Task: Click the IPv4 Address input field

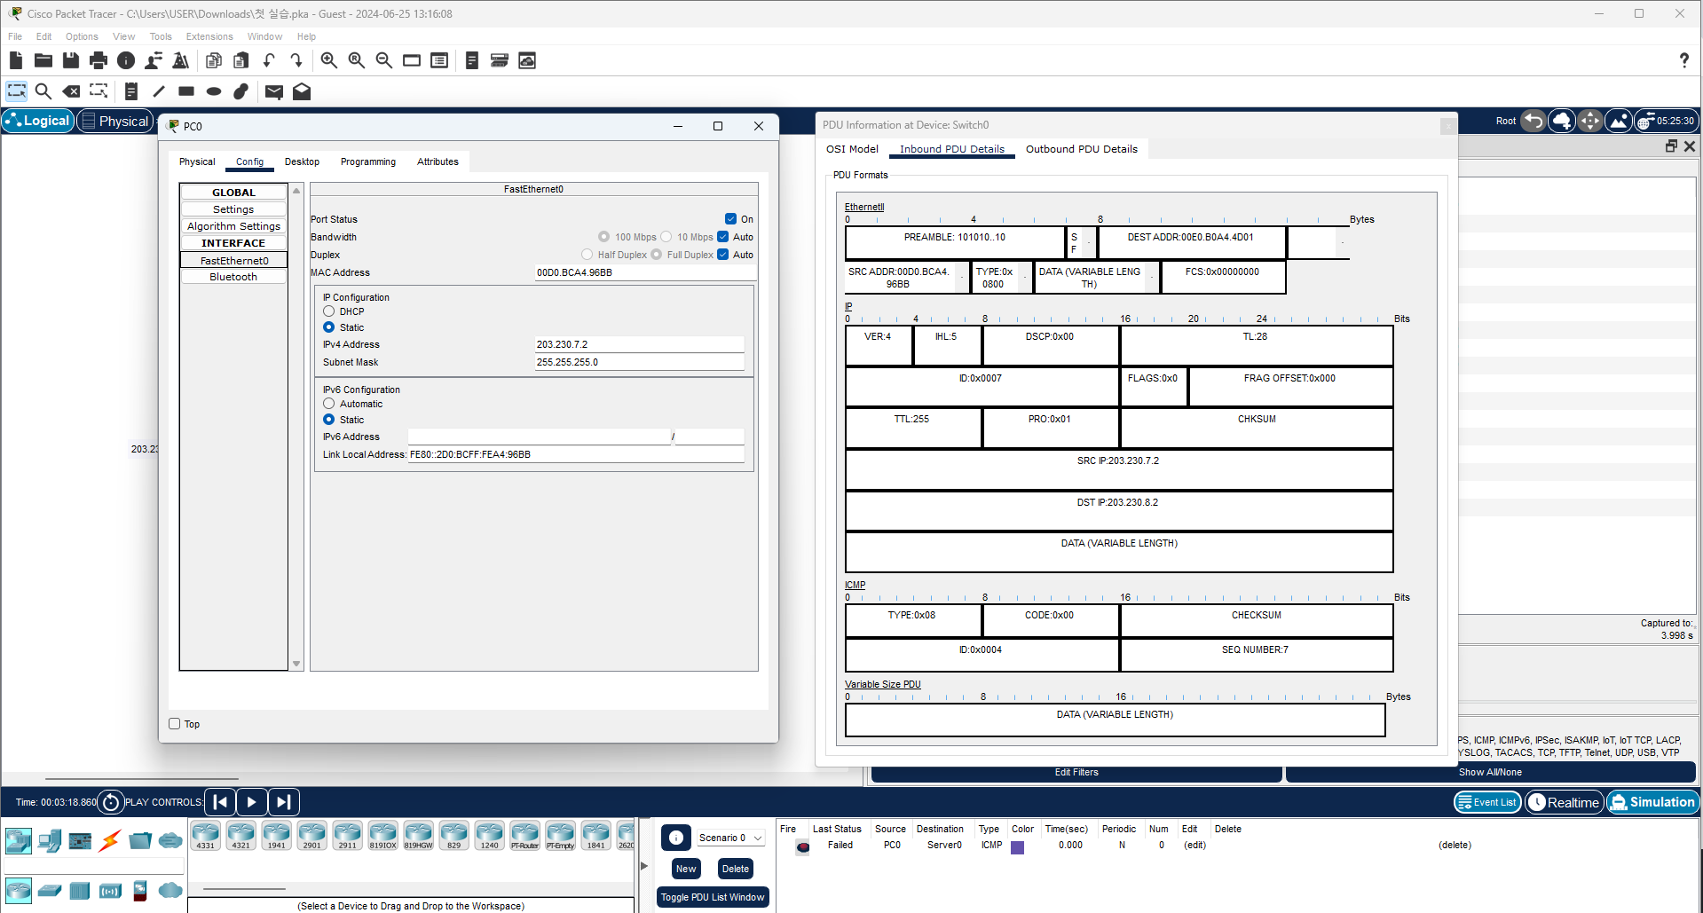Action: 639,344
